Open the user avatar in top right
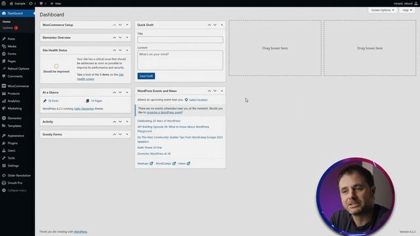The width and height of the screenshot is (420, 236). pyautogui.click(x=416, y=3)
